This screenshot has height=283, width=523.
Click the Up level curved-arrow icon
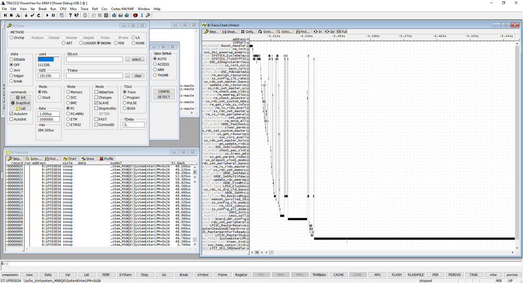[39, 15]
